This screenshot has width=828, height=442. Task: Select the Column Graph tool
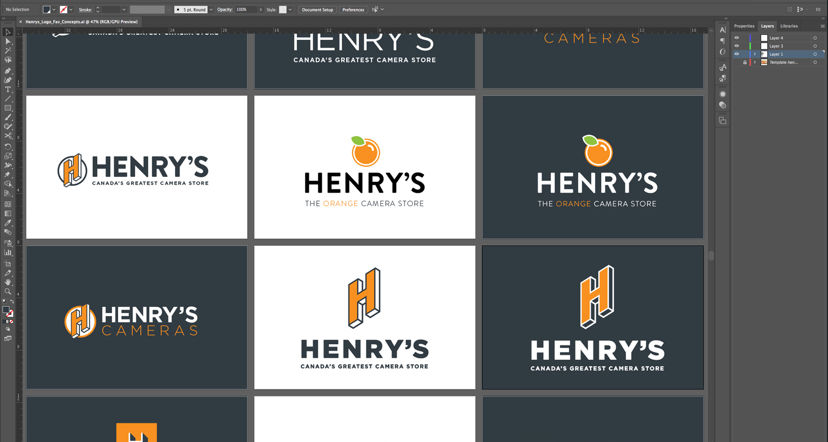click(8, 252)
